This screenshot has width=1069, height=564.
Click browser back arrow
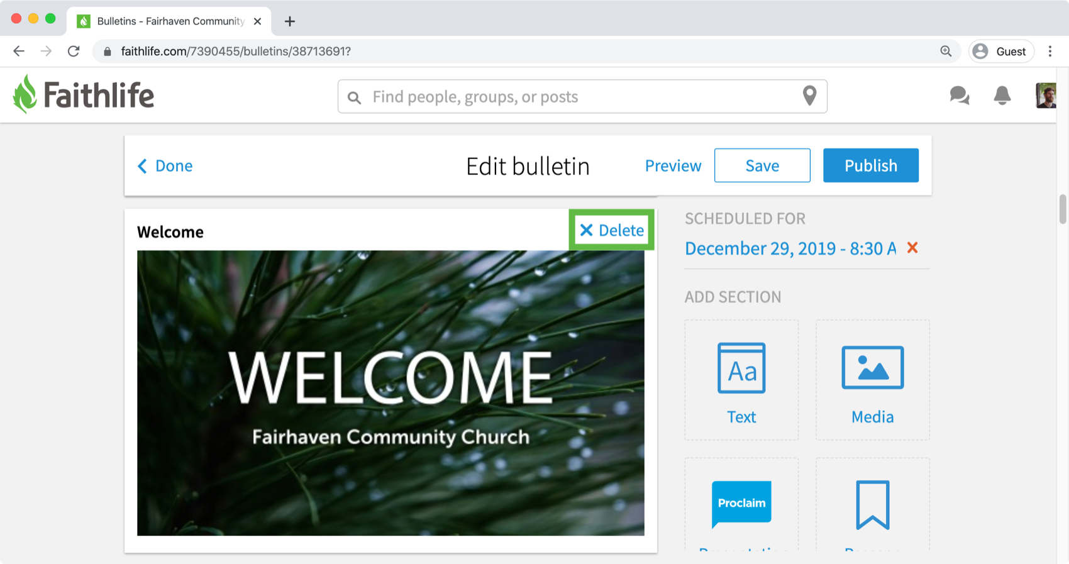click(x=19, y=51)
